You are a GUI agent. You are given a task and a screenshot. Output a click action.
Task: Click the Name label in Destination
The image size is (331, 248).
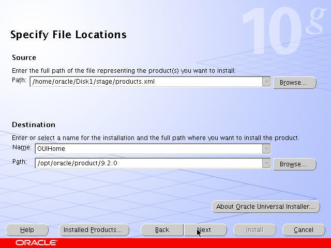click(x=22, y=147)
